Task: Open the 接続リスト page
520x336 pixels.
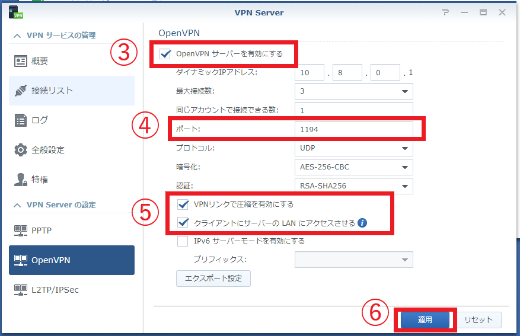Action: (72, 91)
